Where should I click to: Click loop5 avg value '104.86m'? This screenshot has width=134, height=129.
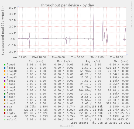tap(85, 90)
